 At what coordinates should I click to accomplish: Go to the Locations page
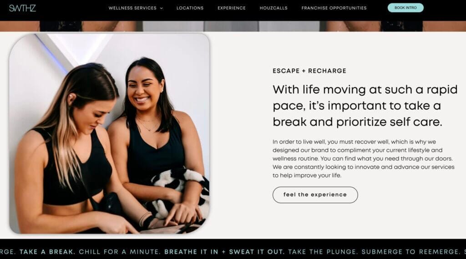tap(190, 8)
